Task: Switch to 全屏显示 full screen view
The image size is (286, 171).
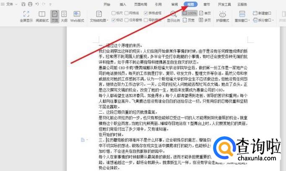Action: click(x=26, y=16)
